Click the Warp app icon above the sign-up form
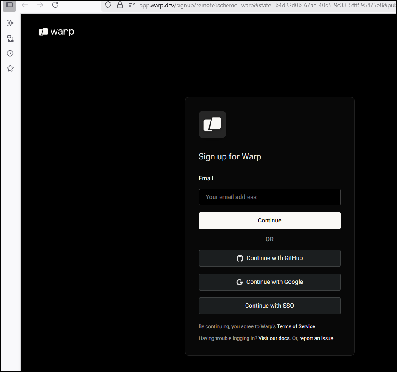397x372 pixels. [212, 124]
